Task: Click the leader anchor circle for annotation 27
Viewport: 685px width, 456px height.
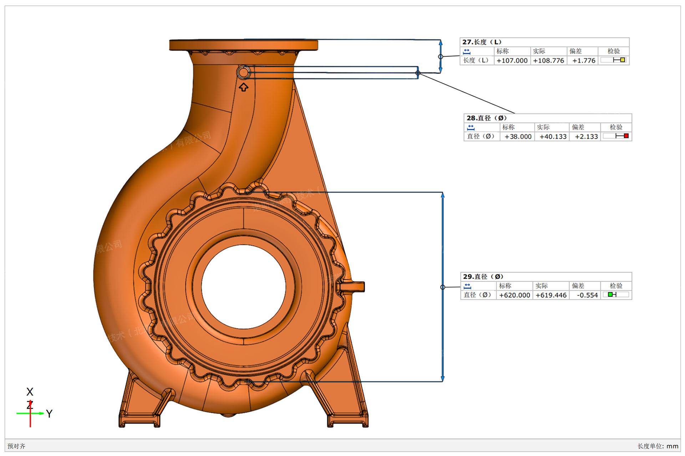Action: (441, 57)
